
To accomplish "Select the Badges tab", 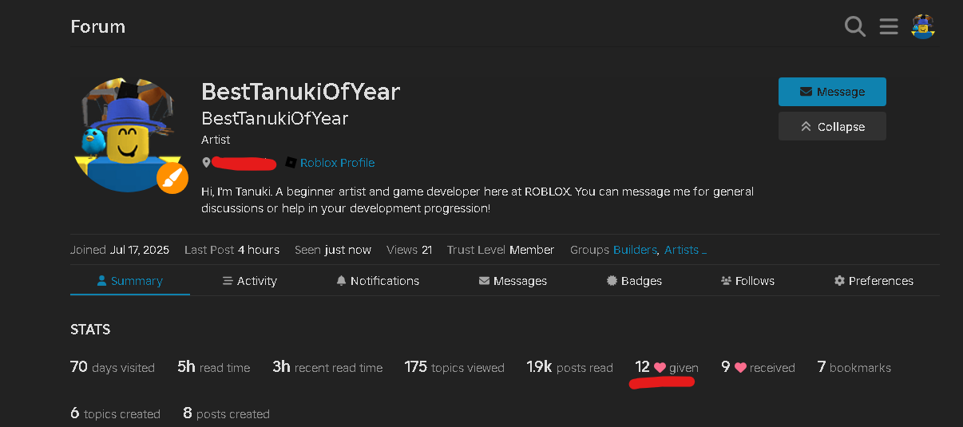I will click(634, 281).
